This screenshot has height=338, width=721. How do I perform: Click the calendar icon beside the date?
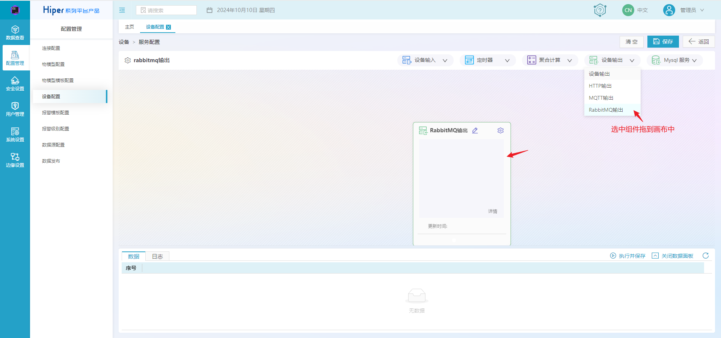coord(210,10)
